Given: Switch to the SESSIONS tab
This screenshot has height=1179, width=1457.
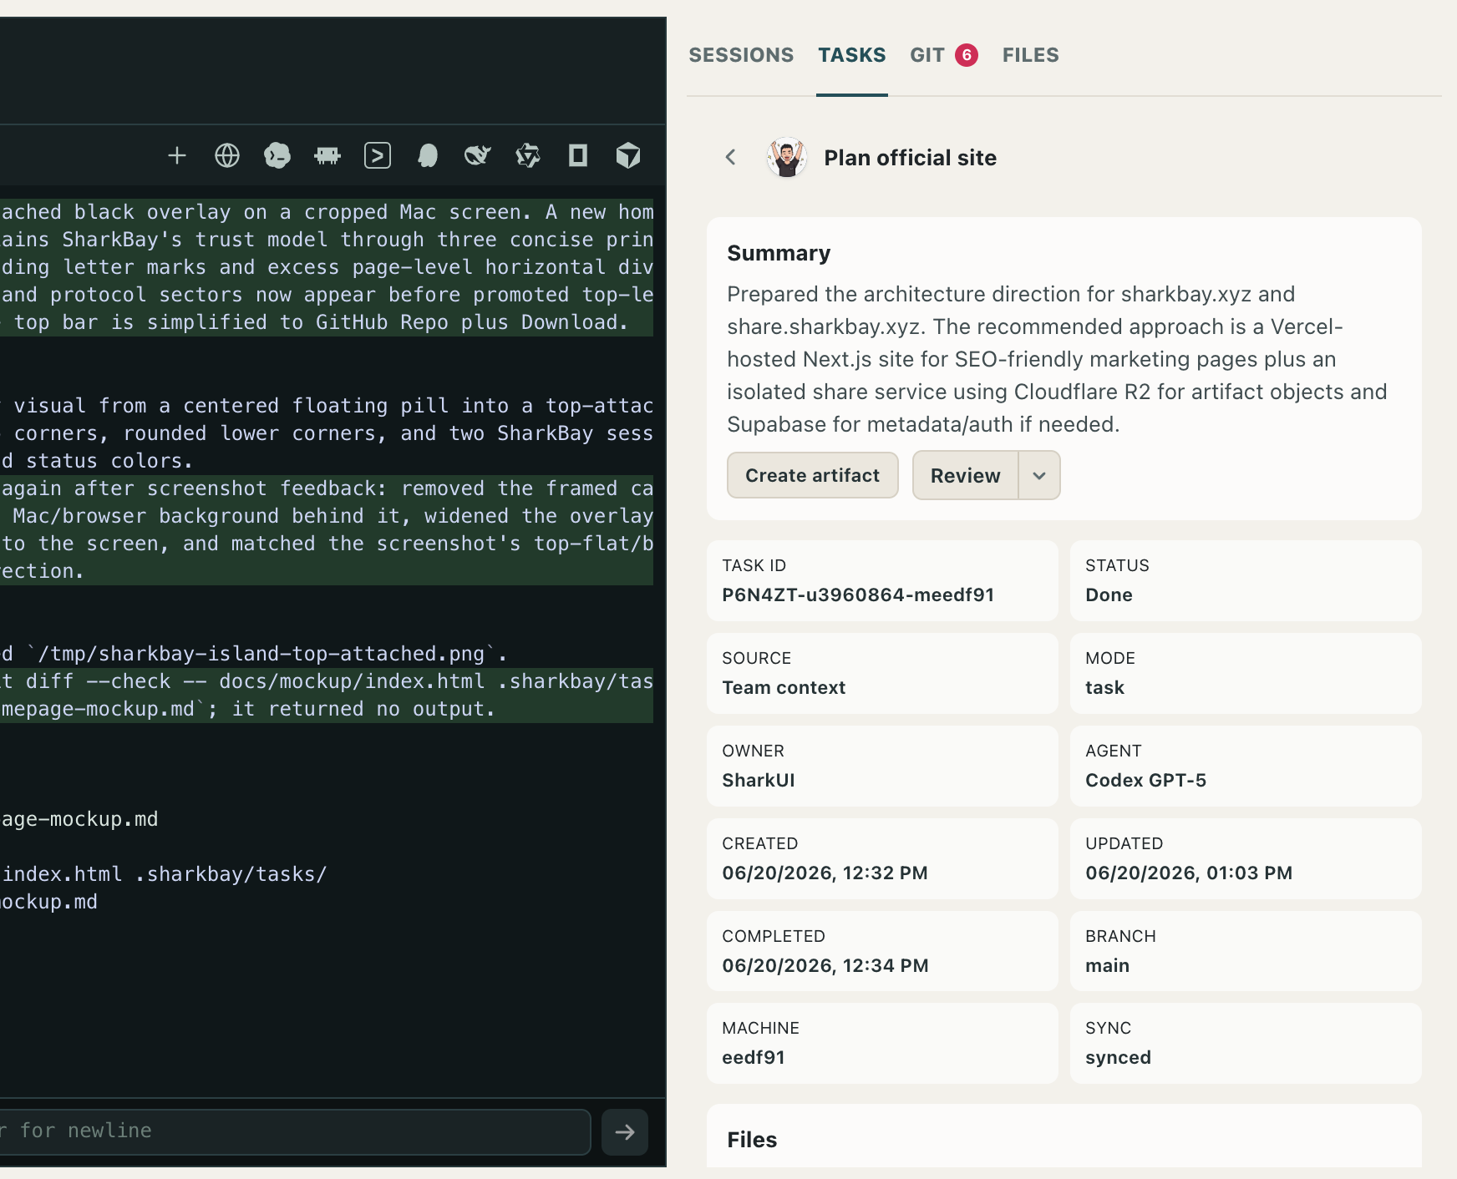Looking at the screenshot, I should [741, 55].
